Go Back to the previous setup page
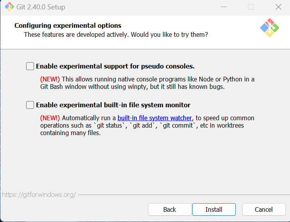 (x=170, y=209)
